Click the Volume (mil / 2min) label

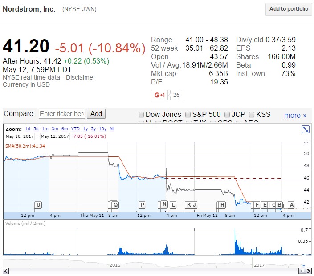25,224
